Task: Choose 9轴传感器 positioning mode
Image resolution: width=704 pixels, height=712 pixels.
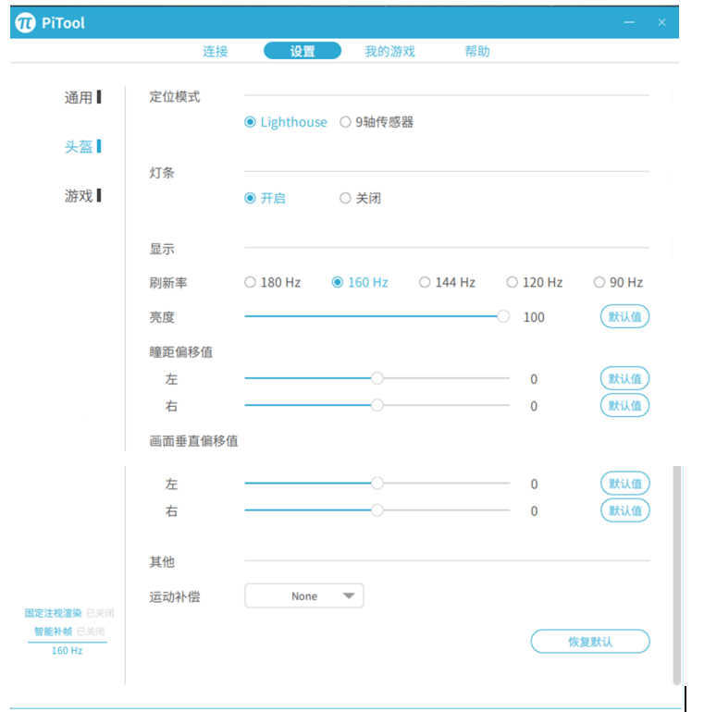Action: click(x=377, y=122)
